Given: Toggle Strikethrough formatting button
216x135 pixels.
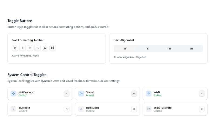Looking at the screenshot, I should coord(38,48).
